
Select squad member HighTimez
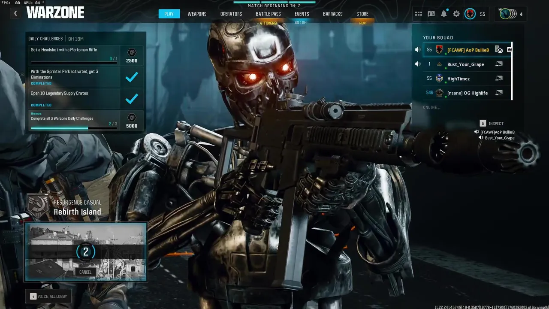[x=468, y=78]
